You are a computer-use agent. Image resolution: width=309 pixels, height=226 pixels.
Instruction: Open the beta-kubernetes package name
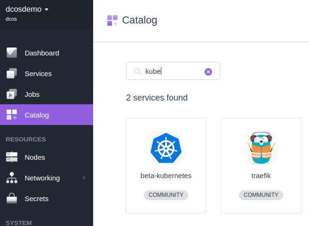166,176
